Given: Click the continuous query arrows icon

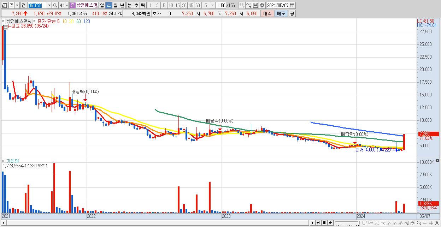Looking at the screenshot, I should coord(242,5).
